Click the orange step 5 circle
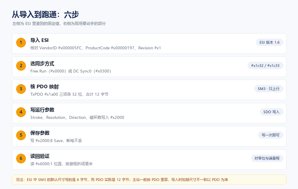Screen dimensions: 298x189 (x=21, y=135)
